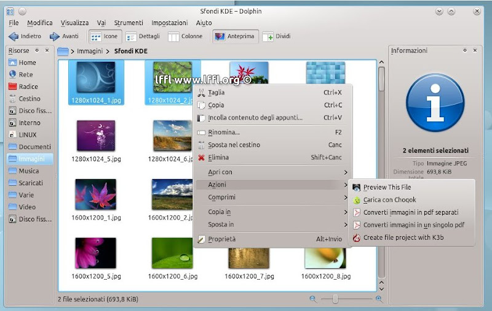Click the red Elimina icon in context menu
Image resolution: width=492 pixels, height=311 pixels.
201,158
